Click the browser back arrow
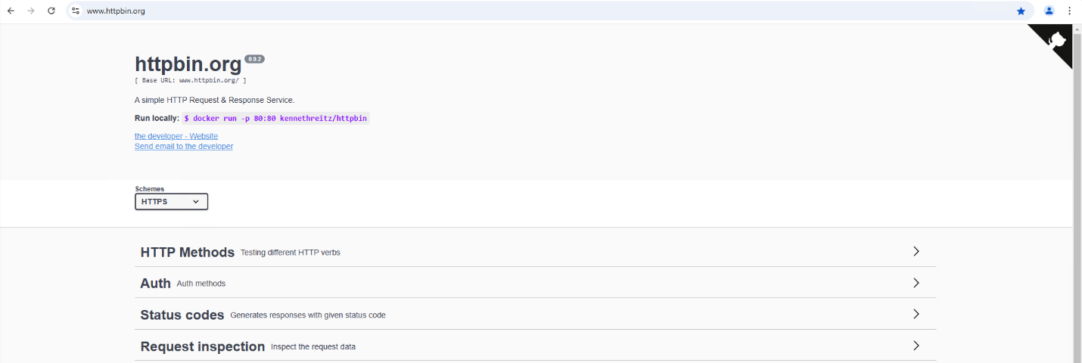Viewport: 1082px width, 363px height. (11, 11)
